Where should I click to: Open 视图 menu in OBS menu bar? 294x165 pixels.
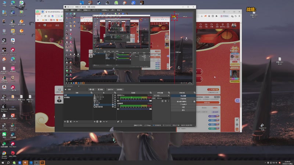pos(79,10)
